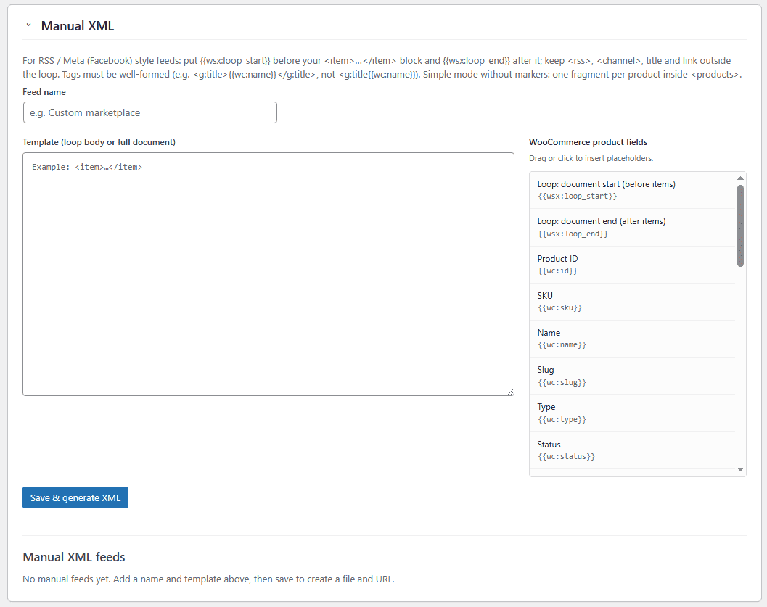Click the Feed name label

coord(44,92)
